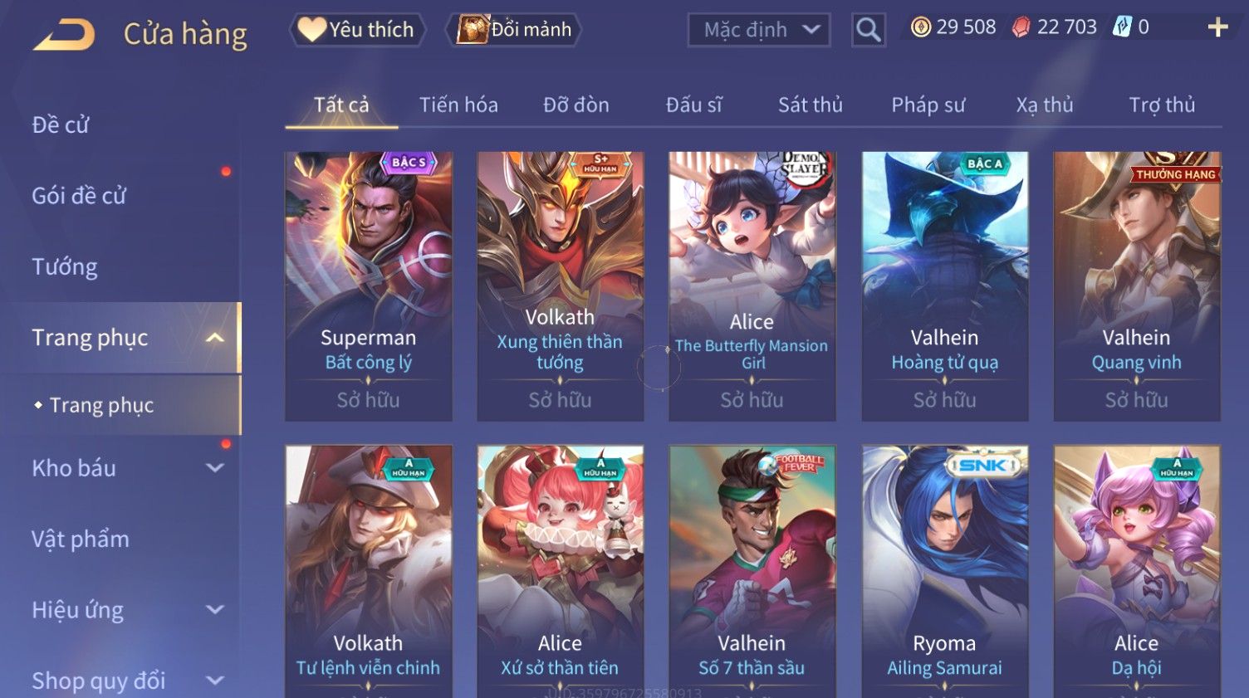Screen dimensions: 1249x698
Task: Go back using the golden arrow icon
Action: click(64, 34)
